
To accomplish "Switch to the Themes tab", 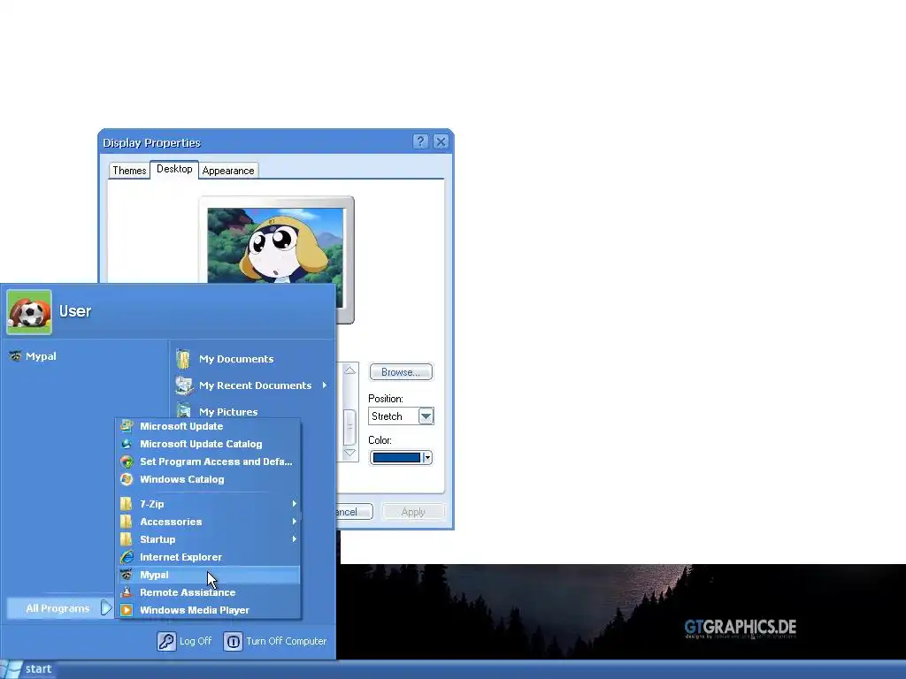I will click(x=129, y=171).
